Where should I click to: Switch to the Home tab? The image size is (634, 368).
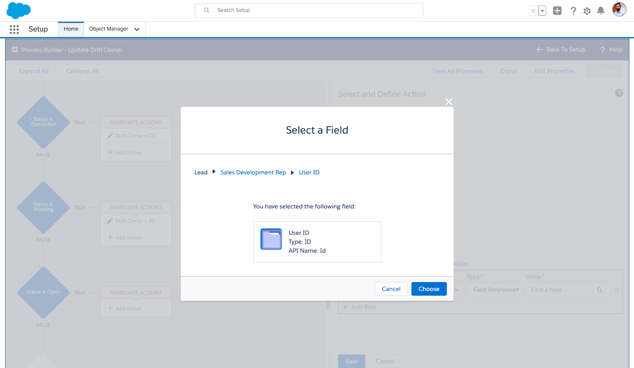71,29
